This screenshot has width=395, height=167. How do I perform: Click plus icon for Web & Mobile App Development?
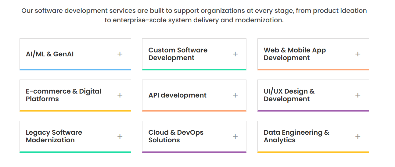coord(358,54)
